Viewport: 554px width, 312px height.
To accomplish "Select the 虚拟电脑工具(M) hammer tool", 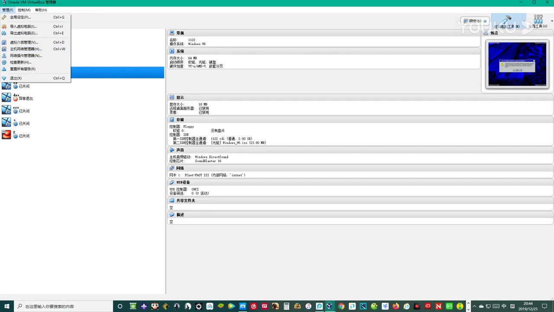I will [507, 22].
